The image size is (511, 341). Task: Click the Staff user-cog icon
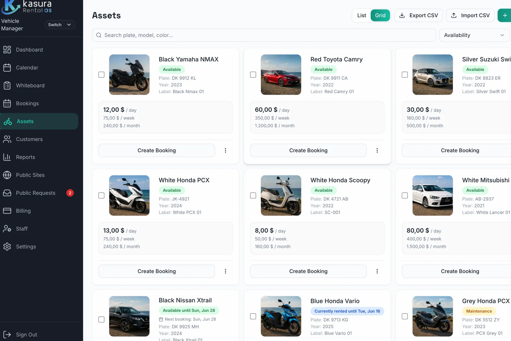point(7,229)
